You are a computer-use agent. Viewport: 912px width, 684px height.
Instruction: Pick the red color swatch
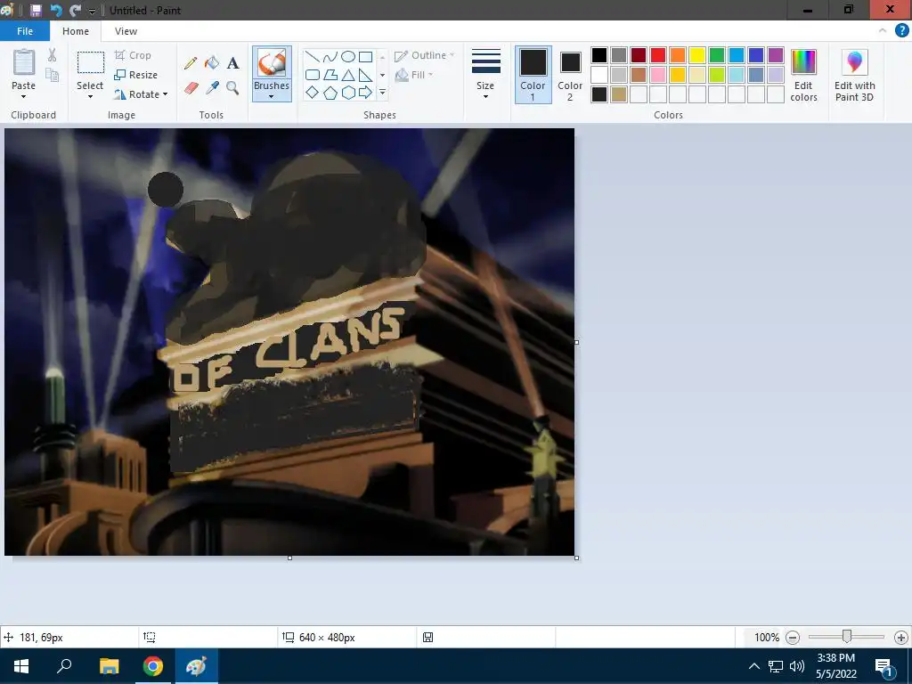658,55
